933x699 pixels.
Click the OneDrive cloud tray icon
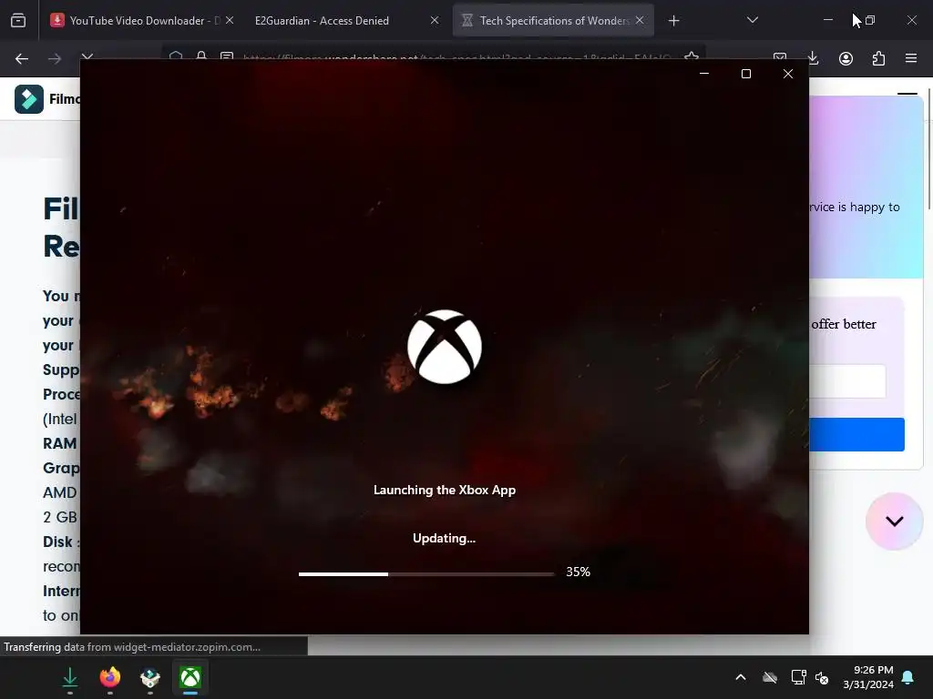click(x=770, y=677)
